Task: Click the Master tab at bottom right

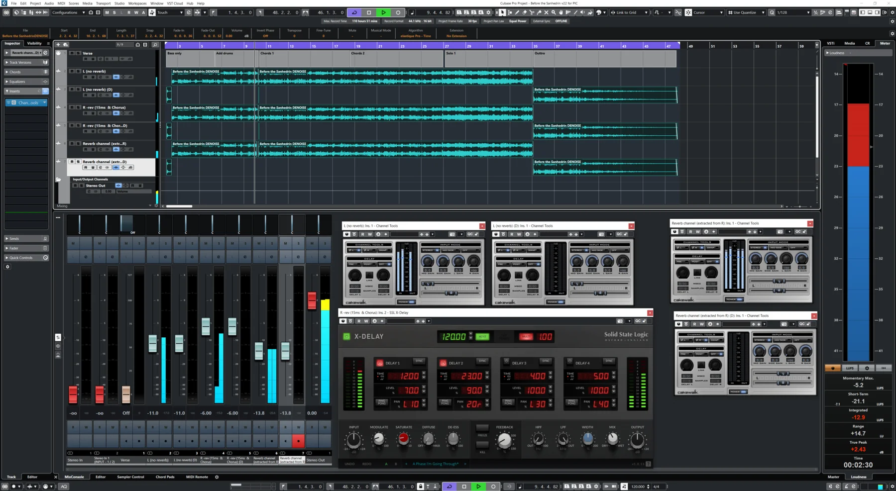Action: click(x=833, y=477)
